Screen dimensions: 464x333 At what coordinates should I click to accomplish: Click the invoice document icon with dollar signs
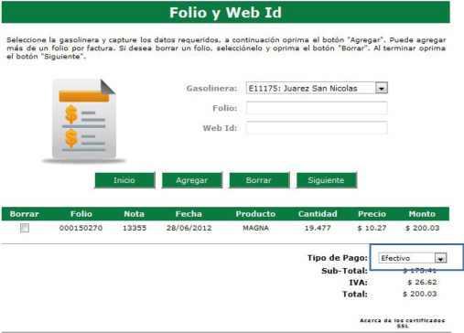[x=84, y=120]
